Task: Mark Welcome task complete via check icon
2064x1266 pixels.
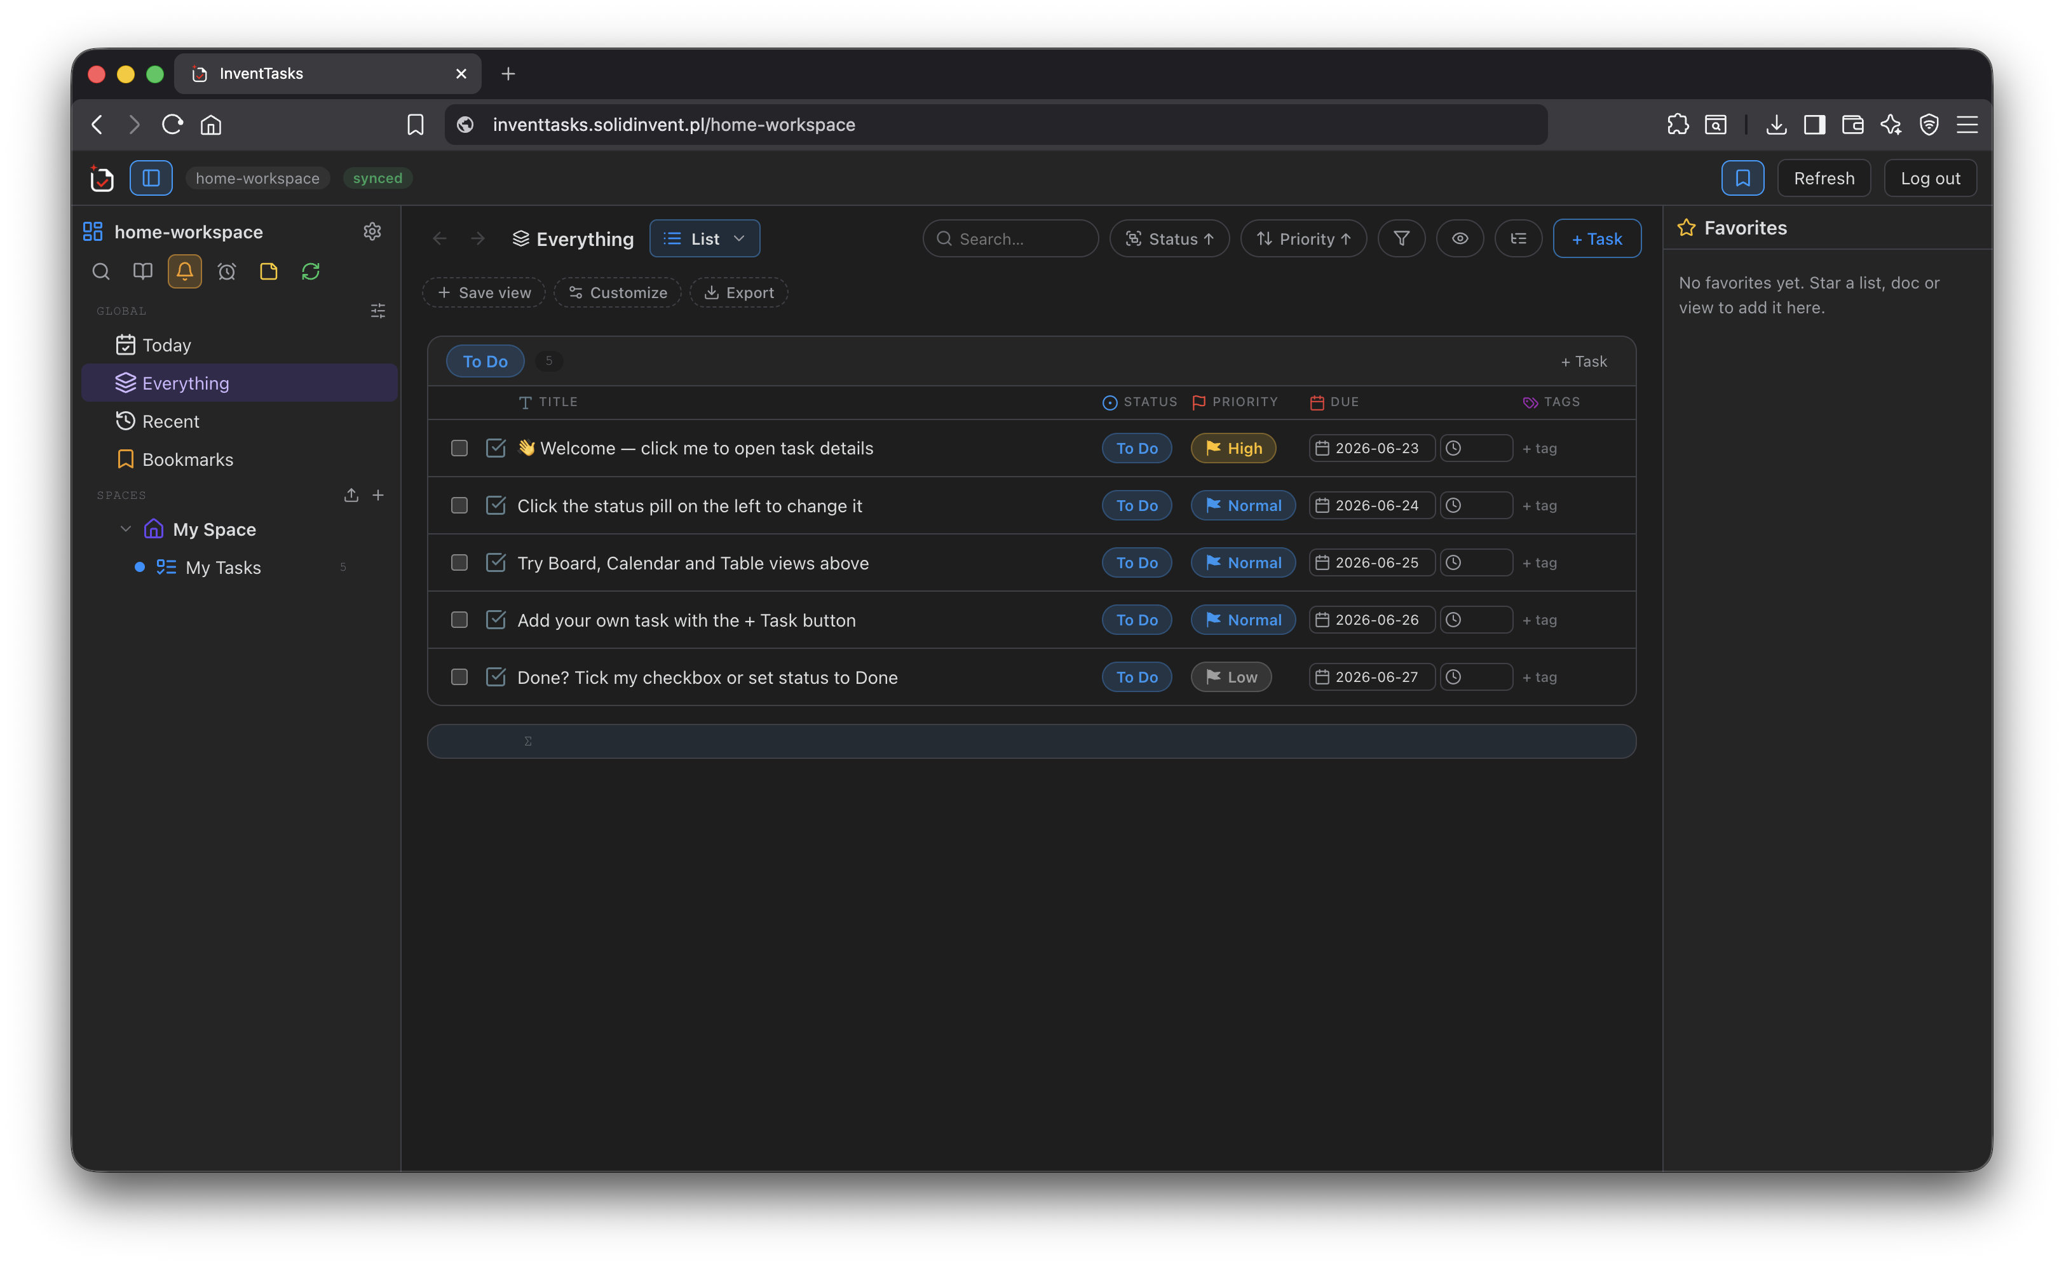Action: pos(496,448)
